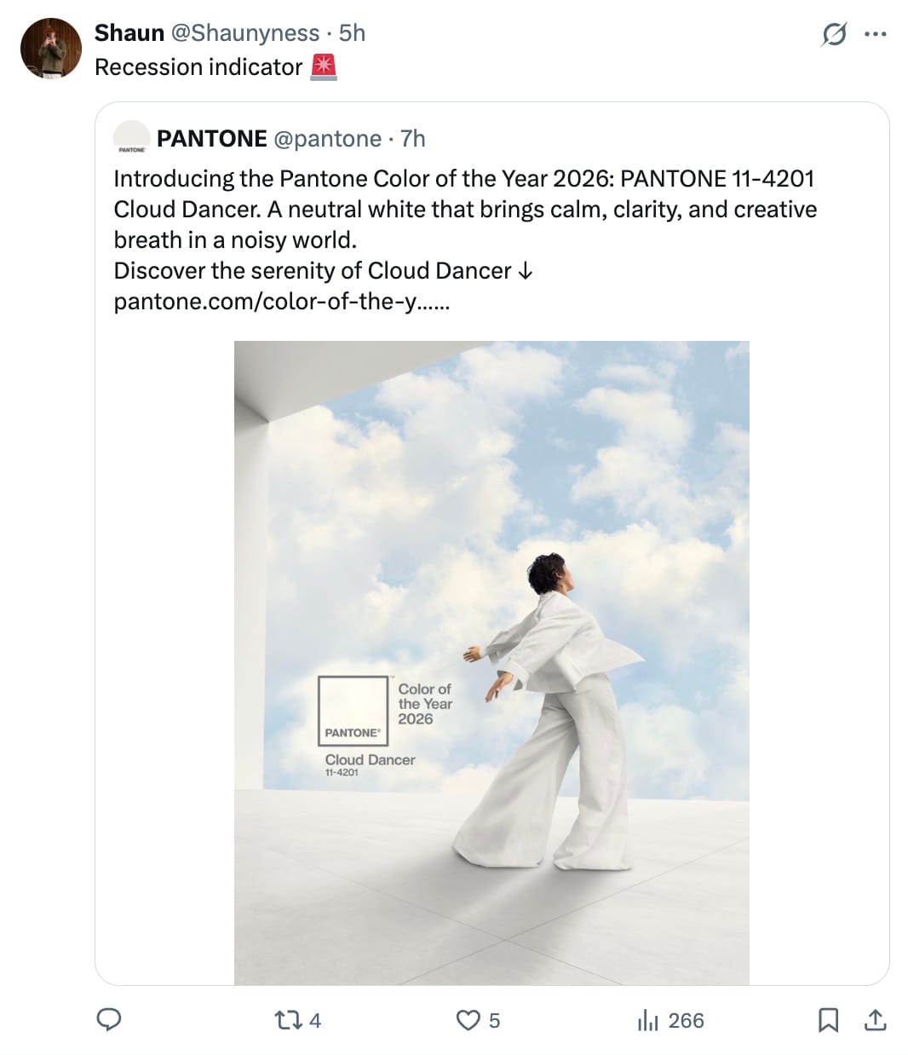Click the 5h timestamp
The image size is (908, 1055).
click(x=352, y=32)
